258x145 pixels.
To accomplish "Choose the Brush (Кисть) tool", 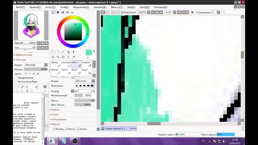I will 76,64.
